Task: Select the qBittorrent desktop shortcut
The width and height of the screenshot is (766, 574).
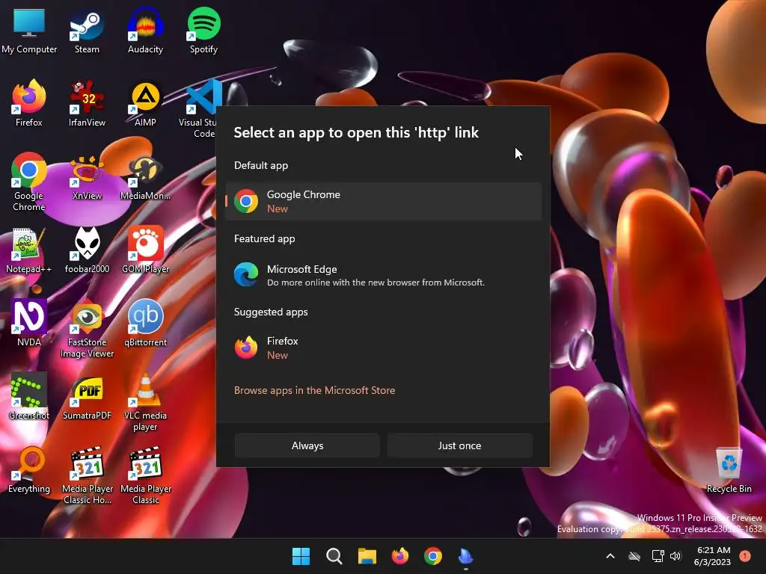Action: 145,323
